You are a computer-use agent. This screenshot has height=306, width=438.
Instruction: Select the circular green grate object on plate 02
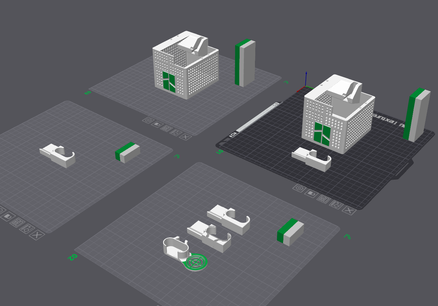click(195, 262)
